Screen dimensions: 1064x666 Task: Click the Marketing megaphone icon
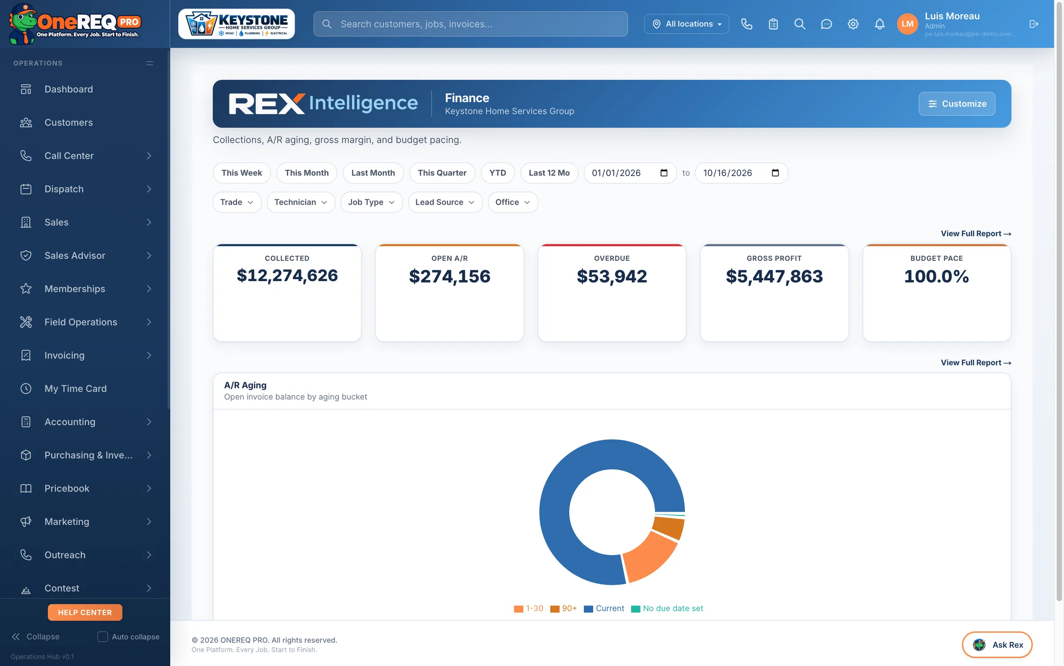click(x=26, y=521)
